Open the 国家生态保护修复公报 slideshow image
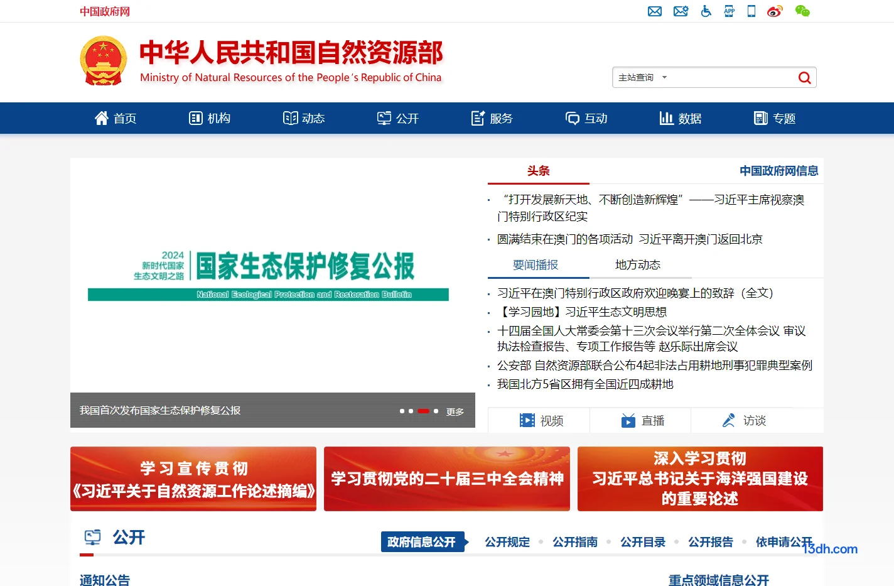The image size is (894, 586). point(272,275)
